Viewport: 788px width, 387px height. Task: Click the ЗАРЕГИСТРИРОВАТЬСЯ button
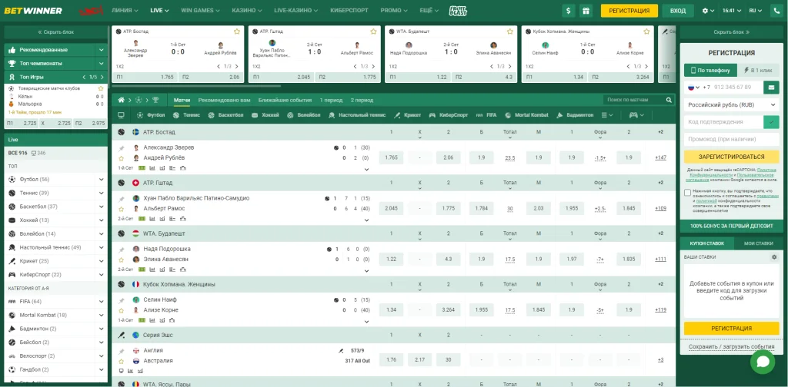pyautogui.click(x=731, y=157)
